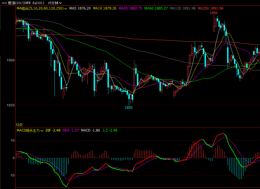Click the MACD axis label 10
260x189 pixels.
coord(13,141)
